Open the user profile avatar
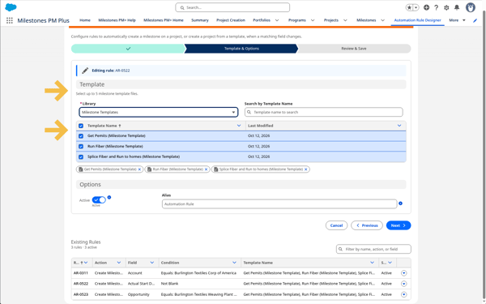The height and width of the screenshot is (304, 486). (x=471, y=7)
